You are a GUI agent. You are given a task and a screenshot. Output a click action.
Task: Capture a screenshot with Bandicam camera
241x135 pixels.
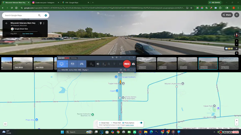133,64
